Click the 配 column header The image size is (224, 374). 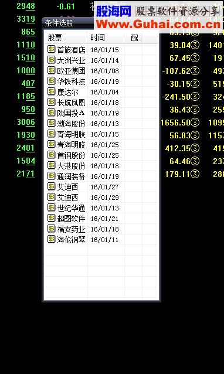(x=133, y=38)
